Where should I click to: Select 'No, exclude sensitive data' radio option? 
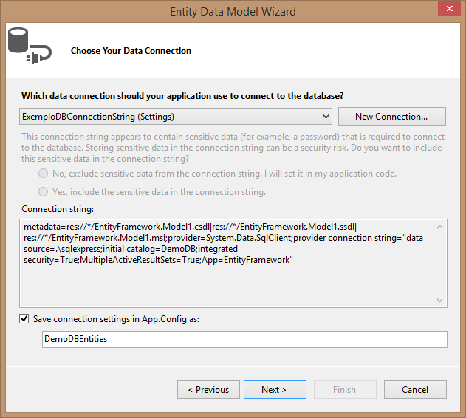click(44, 174)
